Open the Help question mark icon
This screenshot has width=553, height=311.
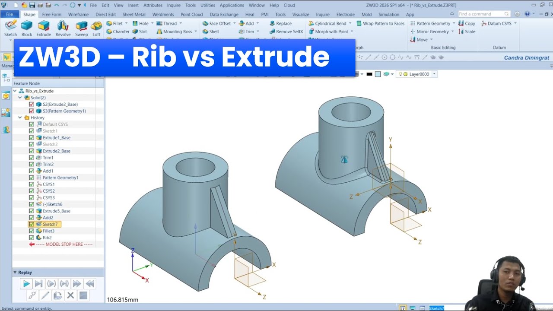pos(527,14)
